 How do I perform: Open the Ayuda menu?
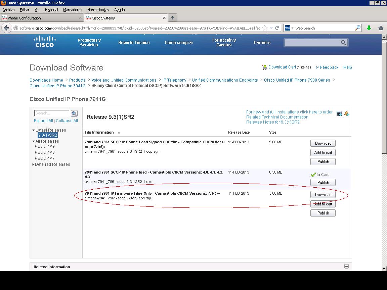click(120, 10)
